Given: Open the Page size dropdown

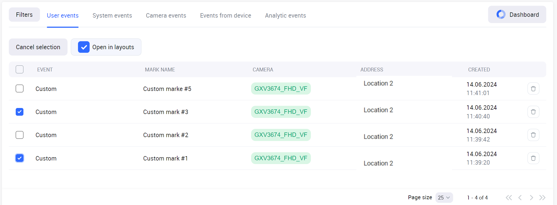Looking at the screenshot, I should click(444, 198).
